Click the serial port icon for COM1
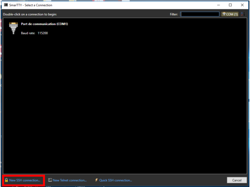Image resolution: width=250 pixels, height=187 pixels. [13, 27]
